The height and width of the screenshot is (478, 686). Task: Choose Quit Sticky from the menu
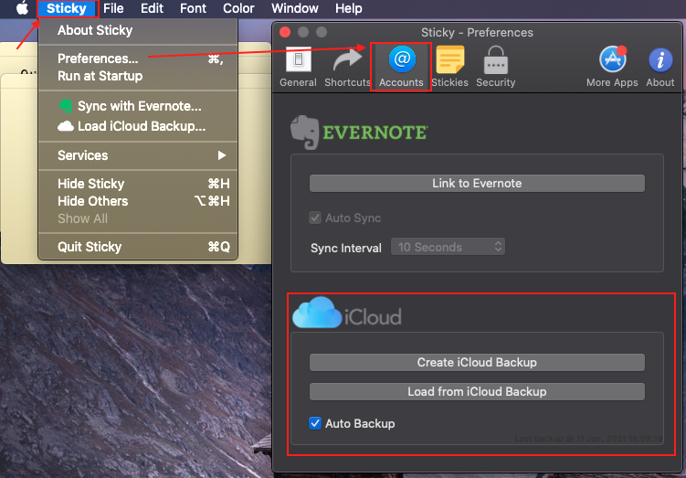pos(138,247)
